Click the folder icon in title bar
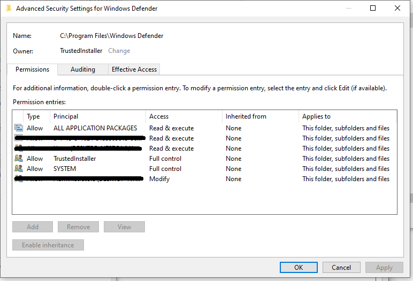 pyautogui.click(x=9, y=9)
